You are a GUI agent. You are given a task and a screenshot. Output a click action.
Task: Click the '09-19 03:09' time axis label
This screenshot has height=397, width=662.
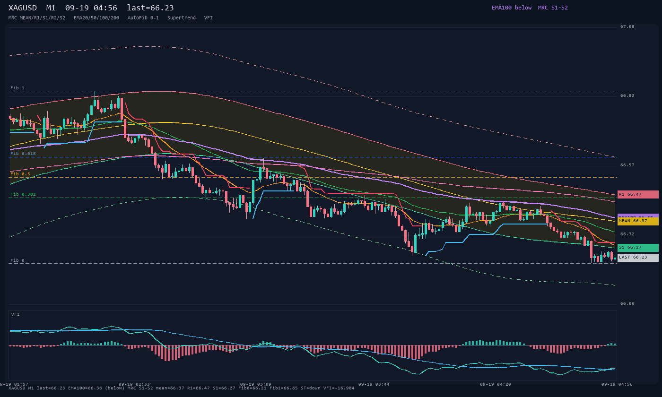(x=255, y=384)
